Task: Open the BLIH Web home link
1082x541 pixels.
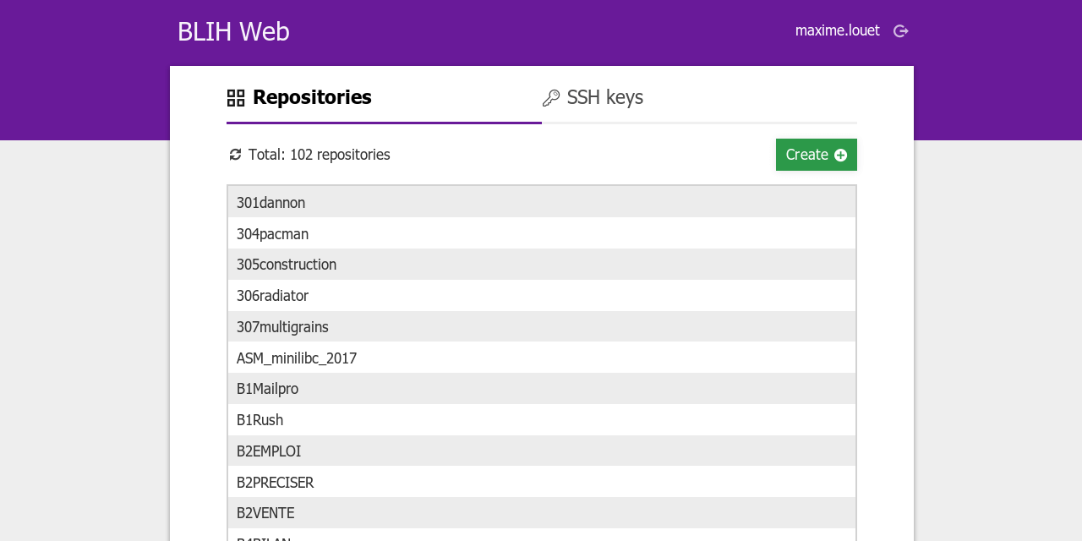Action: pos(233,31)
